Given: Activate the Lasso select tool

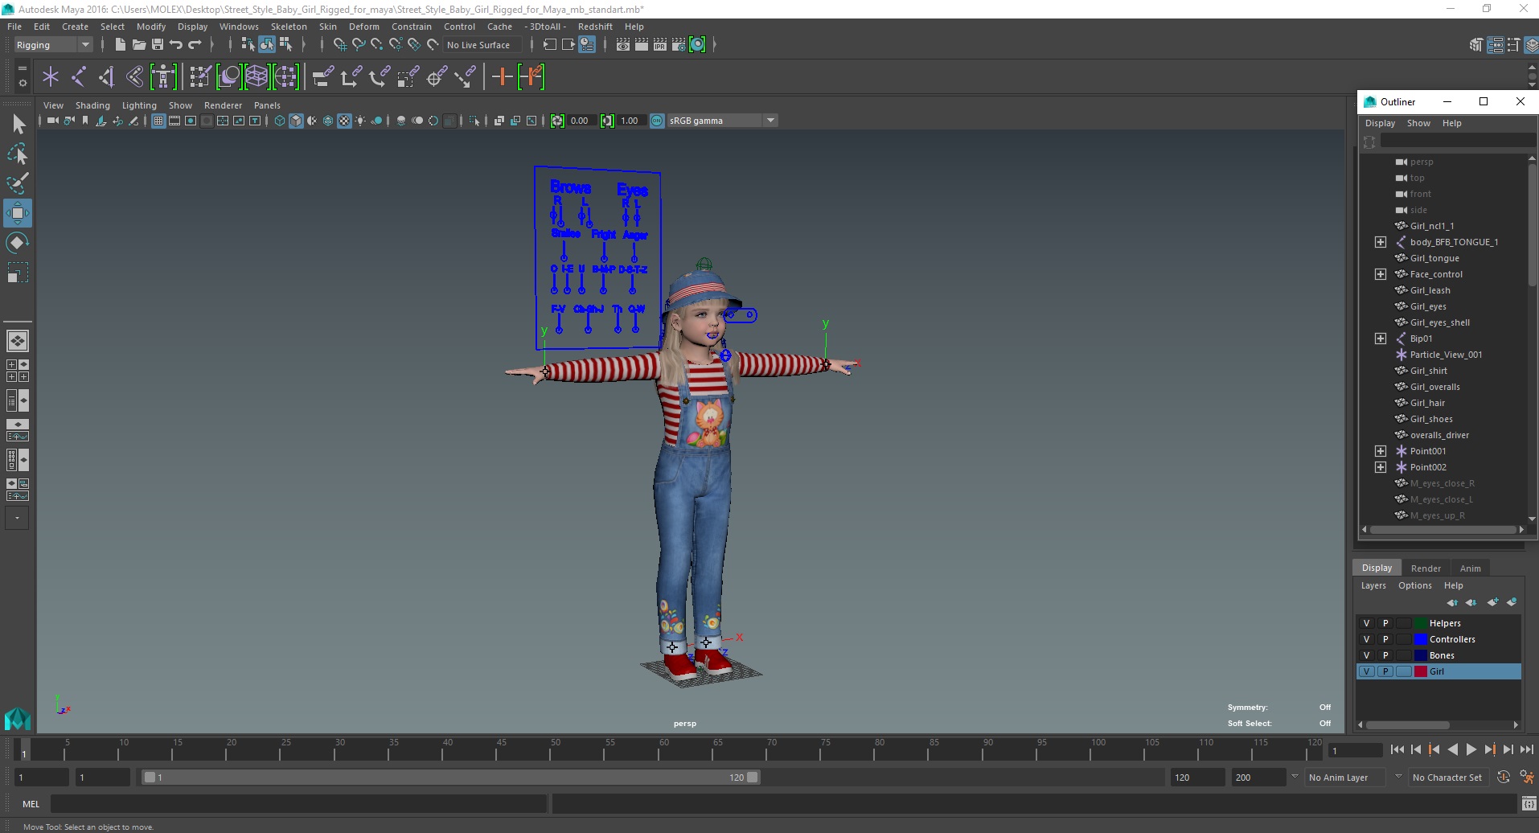Looking at the screenshot, I should click(18, 154).
